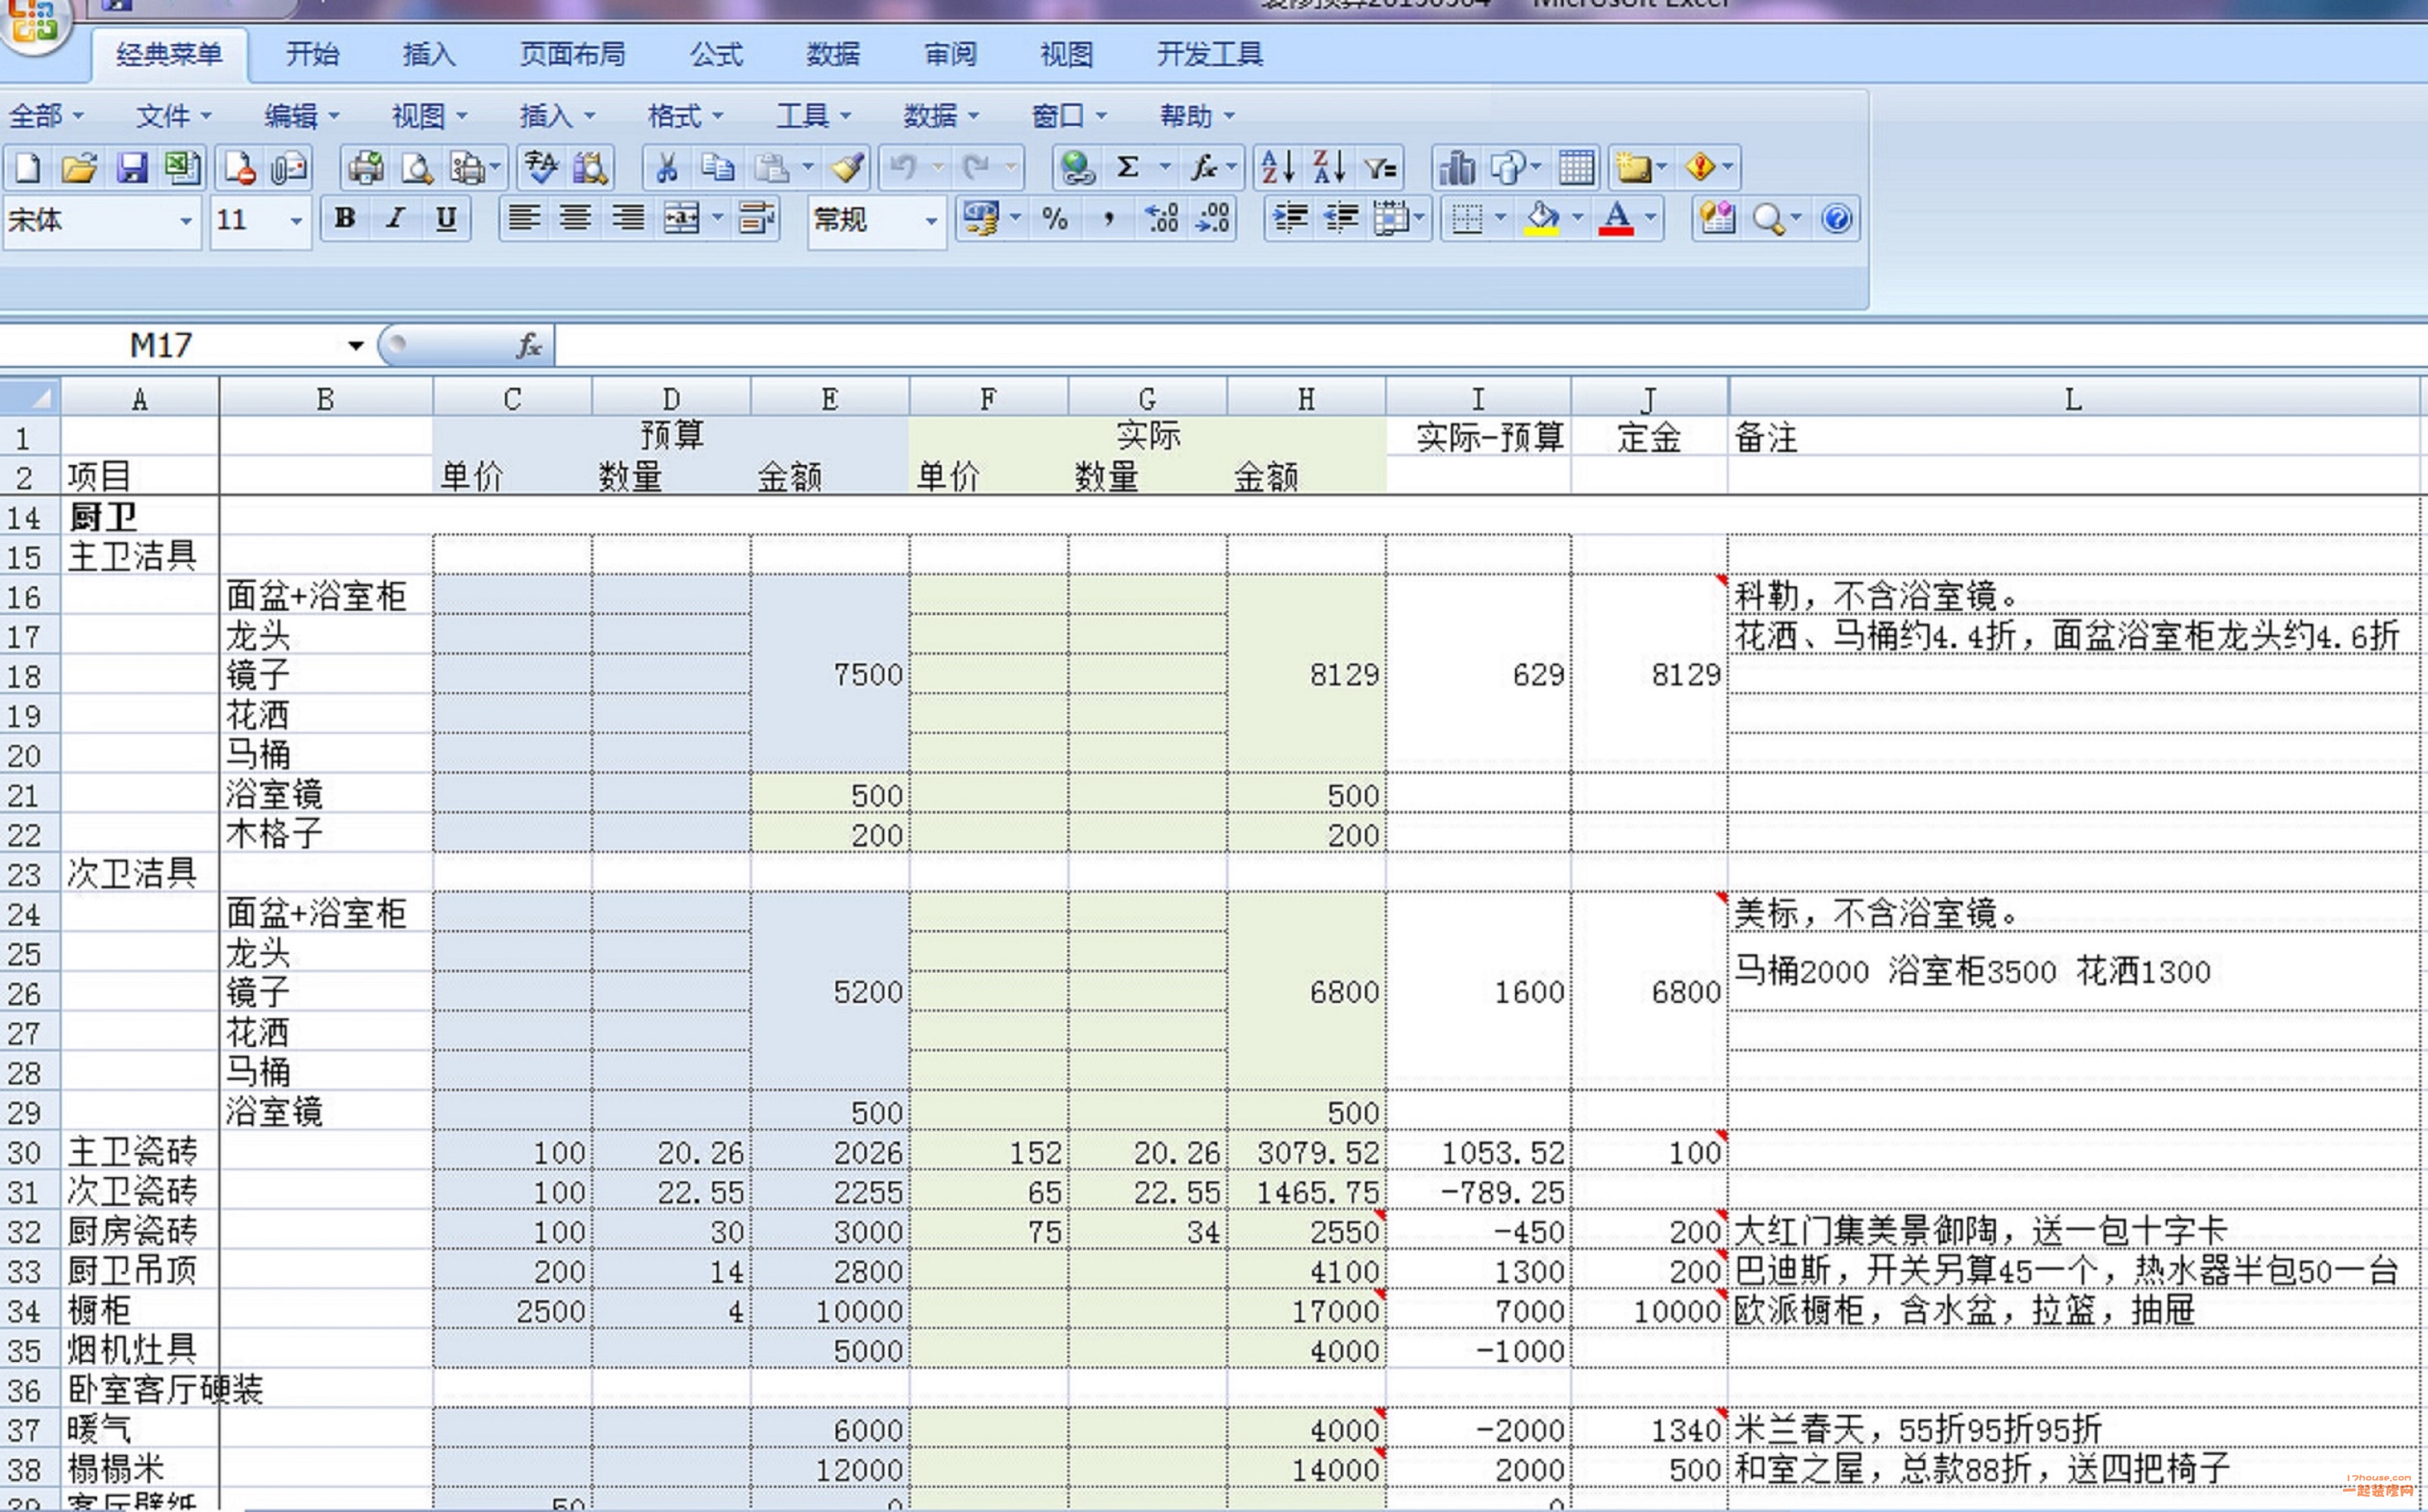Screen dimensions: 2428x1512
Task: Select column L header
Action: click(x=2073, y=398)
